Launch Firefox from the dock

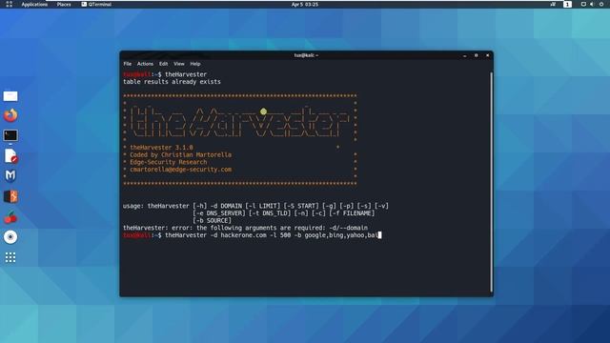10,115
